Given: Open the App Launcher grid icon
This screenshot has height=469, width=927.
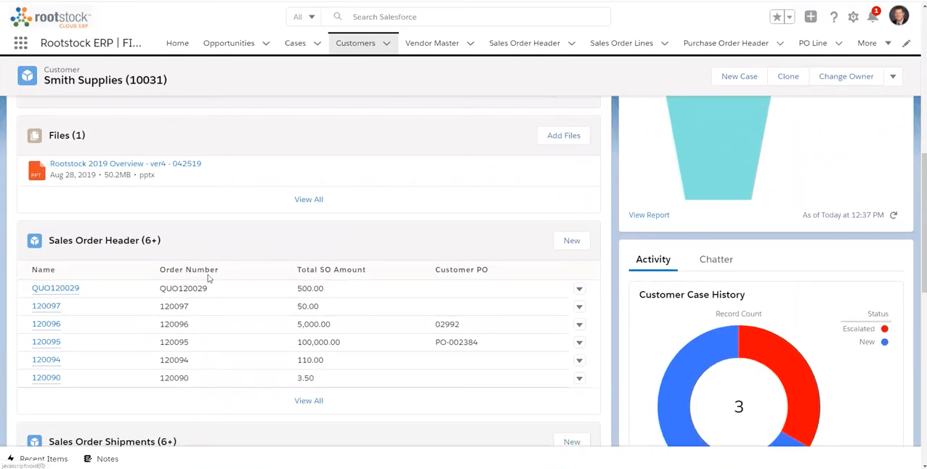Looking at the screenshot, I should [x=20, y=43].
